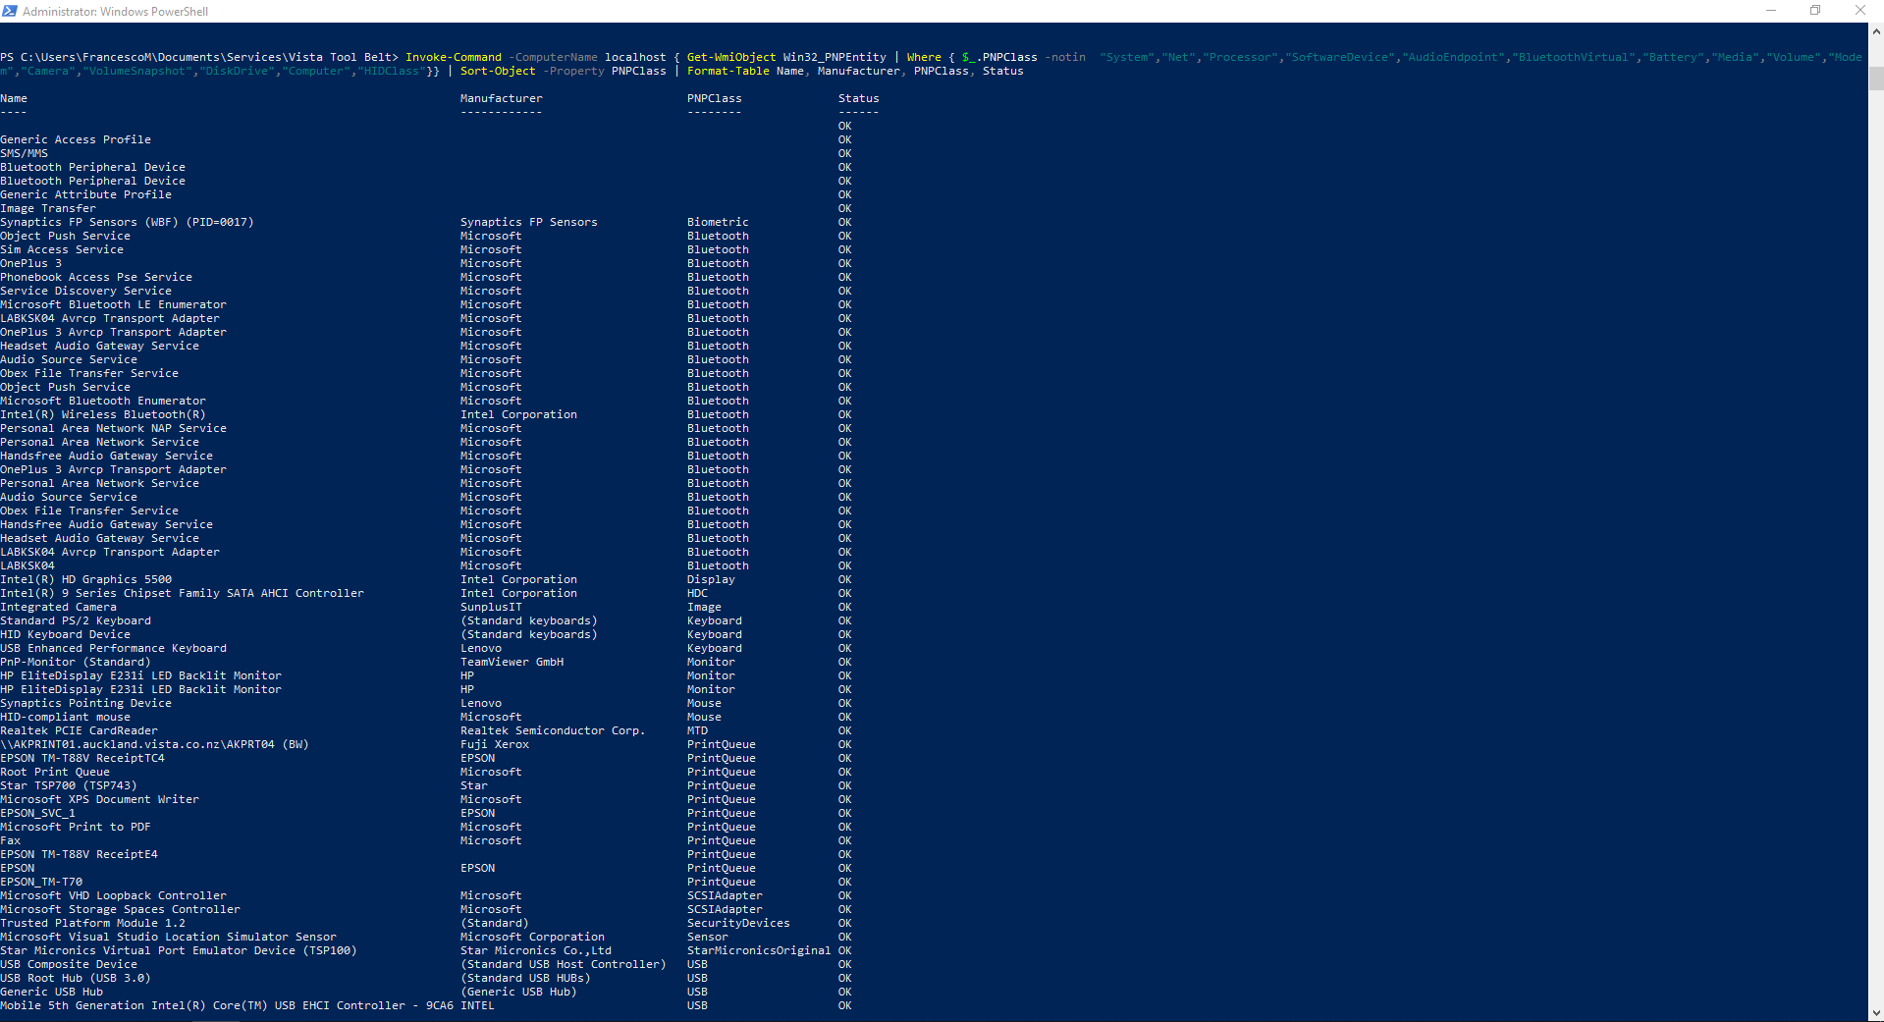
Task: Click 'Get-WmiObject' in the command
Action: click(731, 57)
